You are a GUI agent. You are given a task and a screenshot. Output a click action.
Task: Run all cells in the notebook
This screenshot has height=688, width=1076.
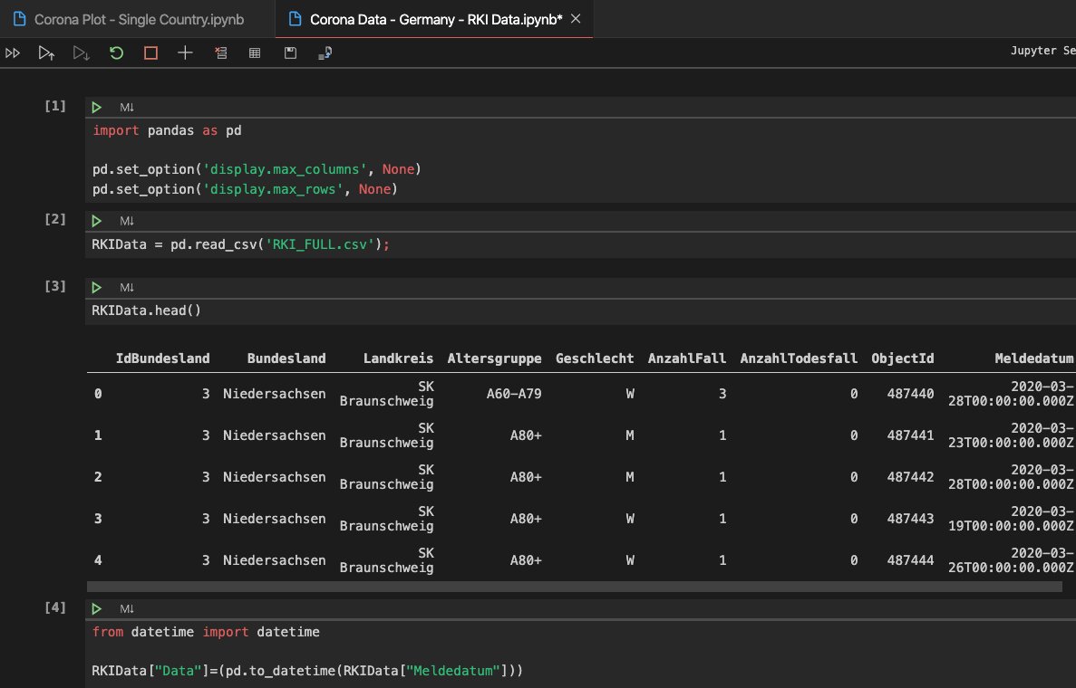coord(13,52)
